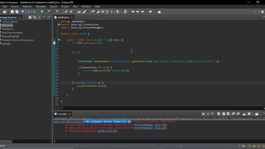
Task: Maximize the Package Explorer panel
Action: (49, 17)
